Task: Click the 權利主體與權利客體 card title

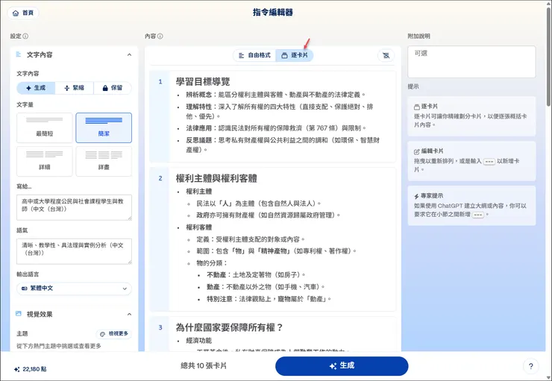Action: (x=216, y=178)
